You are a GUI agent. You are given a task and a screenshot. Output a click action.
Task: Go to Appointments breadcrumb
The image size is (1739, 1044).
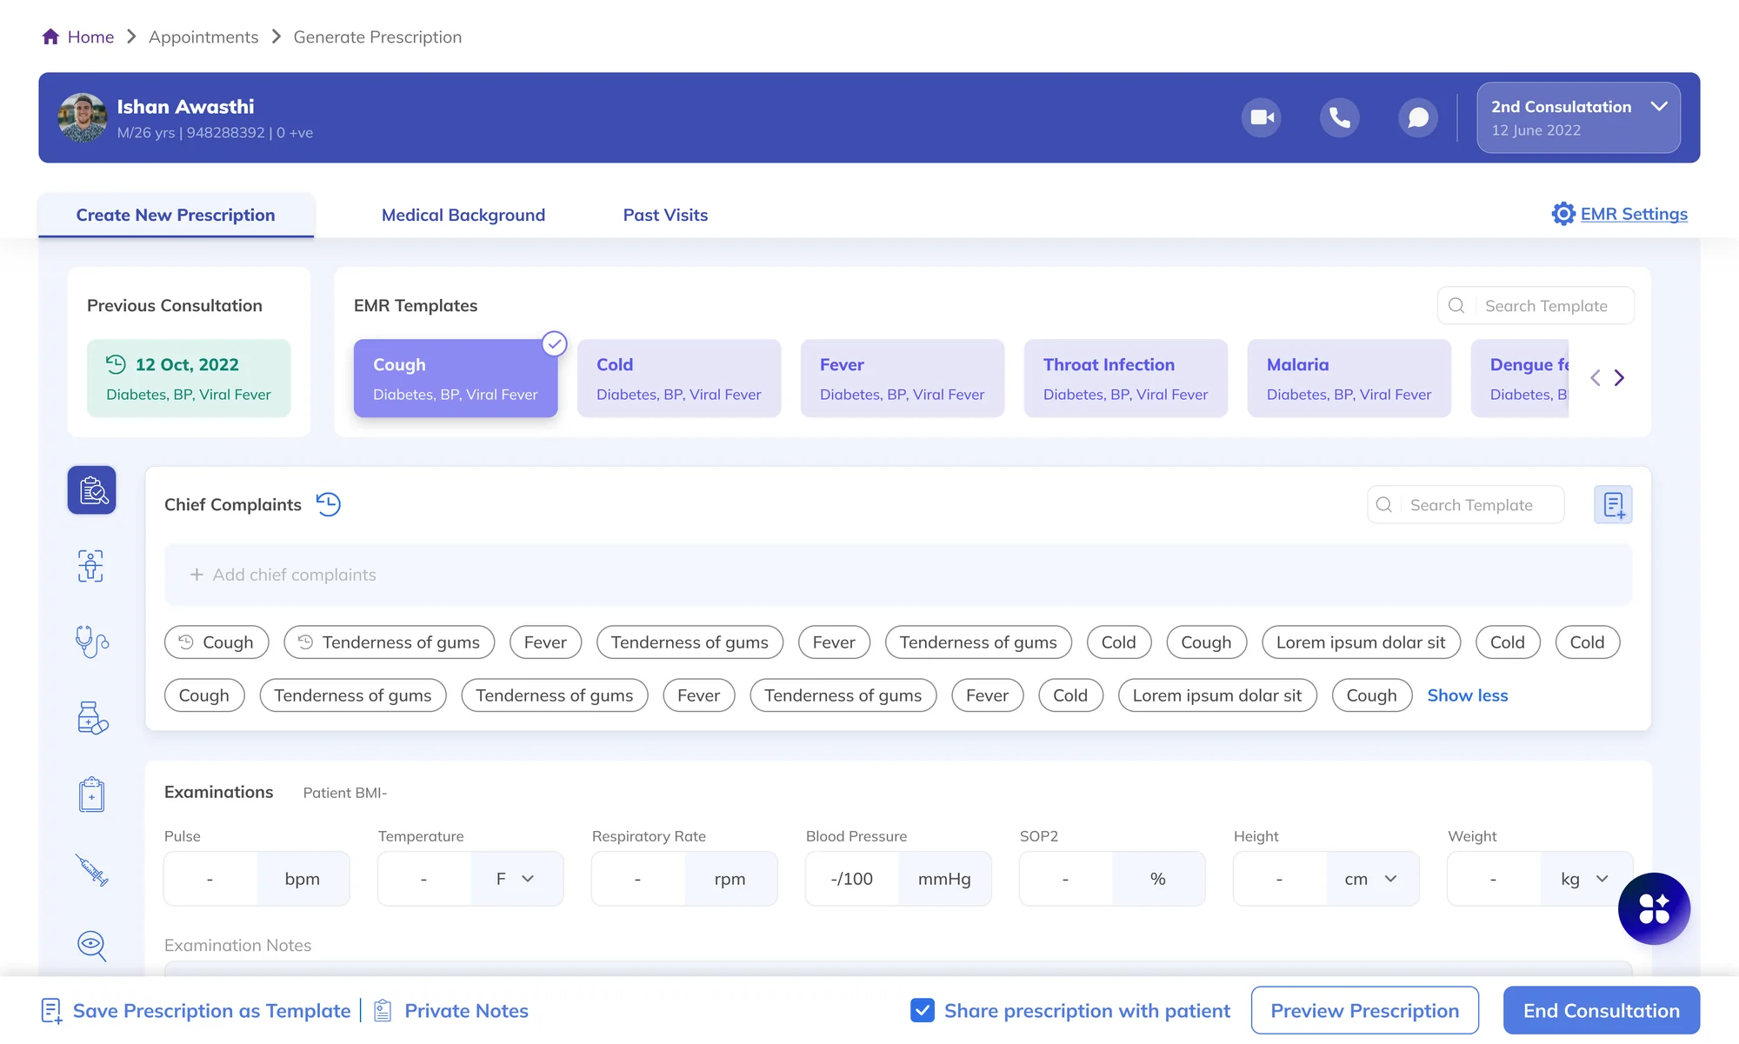(x=203, y=37)
